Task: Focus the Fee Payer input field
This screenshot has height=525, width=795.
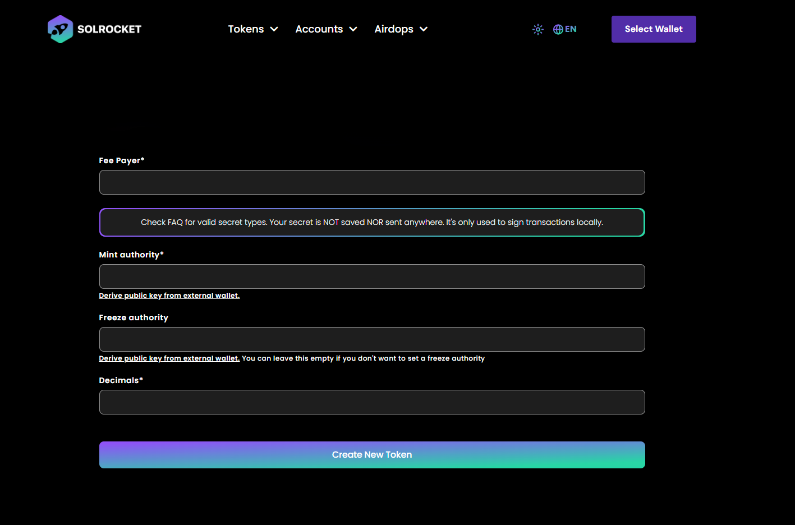Action: (372, 182)
